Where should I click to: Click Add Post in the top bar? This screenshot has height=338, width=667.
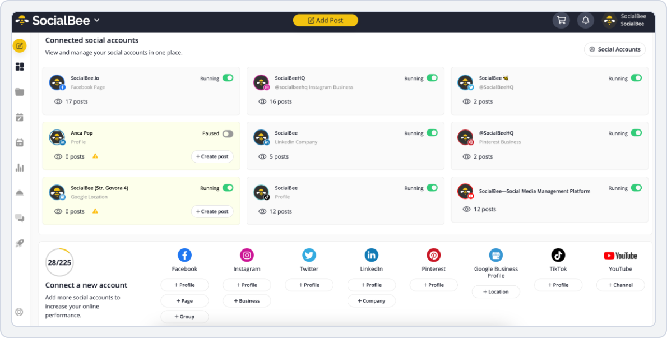point(325,20)
